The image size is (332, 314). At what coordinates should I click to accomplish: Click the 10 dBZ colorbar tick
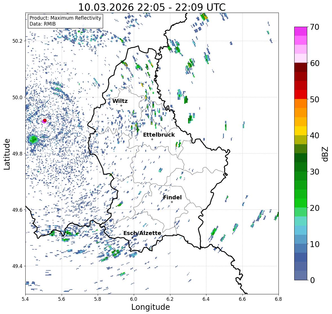(314, 244)
